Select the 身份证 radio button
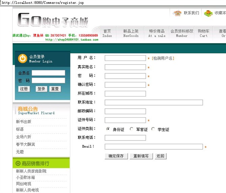Image resolution: width=226 pixels, height=193 pixels. [x=108, y=129]
